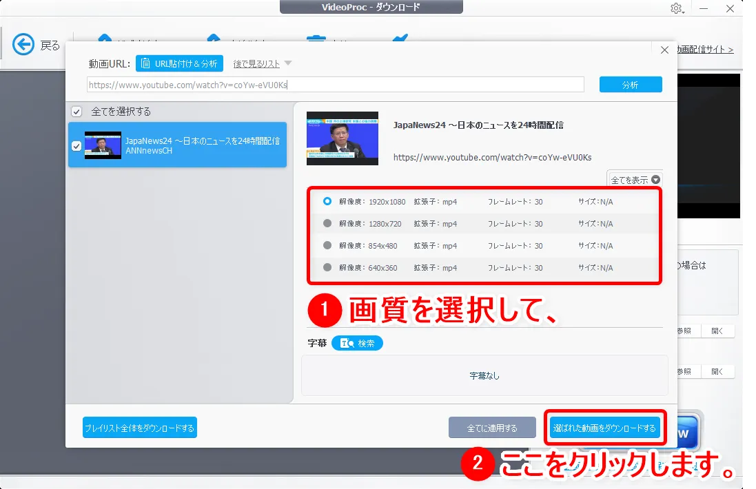Expand the 全てを表示 format list
The height and width of the screenshot is (489, 756).
[635, 180]
